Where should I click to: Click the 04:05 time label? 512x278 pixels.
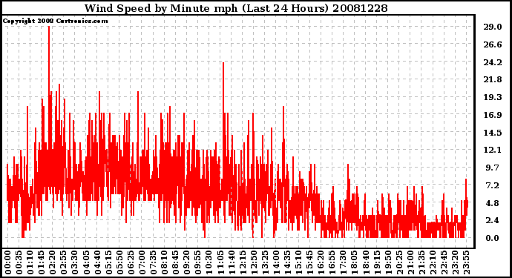coord(86,262)
